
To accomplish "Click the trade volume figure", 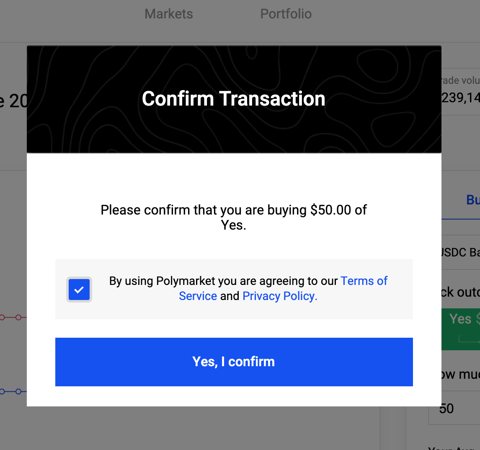I will click(x=461, y=98).
